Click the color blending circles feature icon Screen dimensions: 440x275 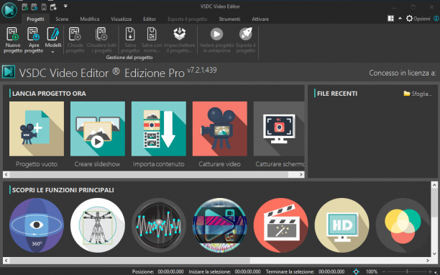(403, 225)
